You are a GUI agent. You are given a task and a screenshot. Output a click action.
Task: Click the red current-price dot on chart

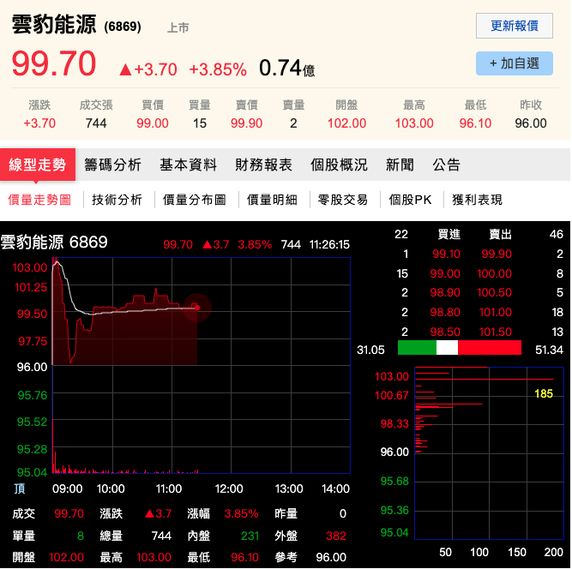[x=197, y=308]
